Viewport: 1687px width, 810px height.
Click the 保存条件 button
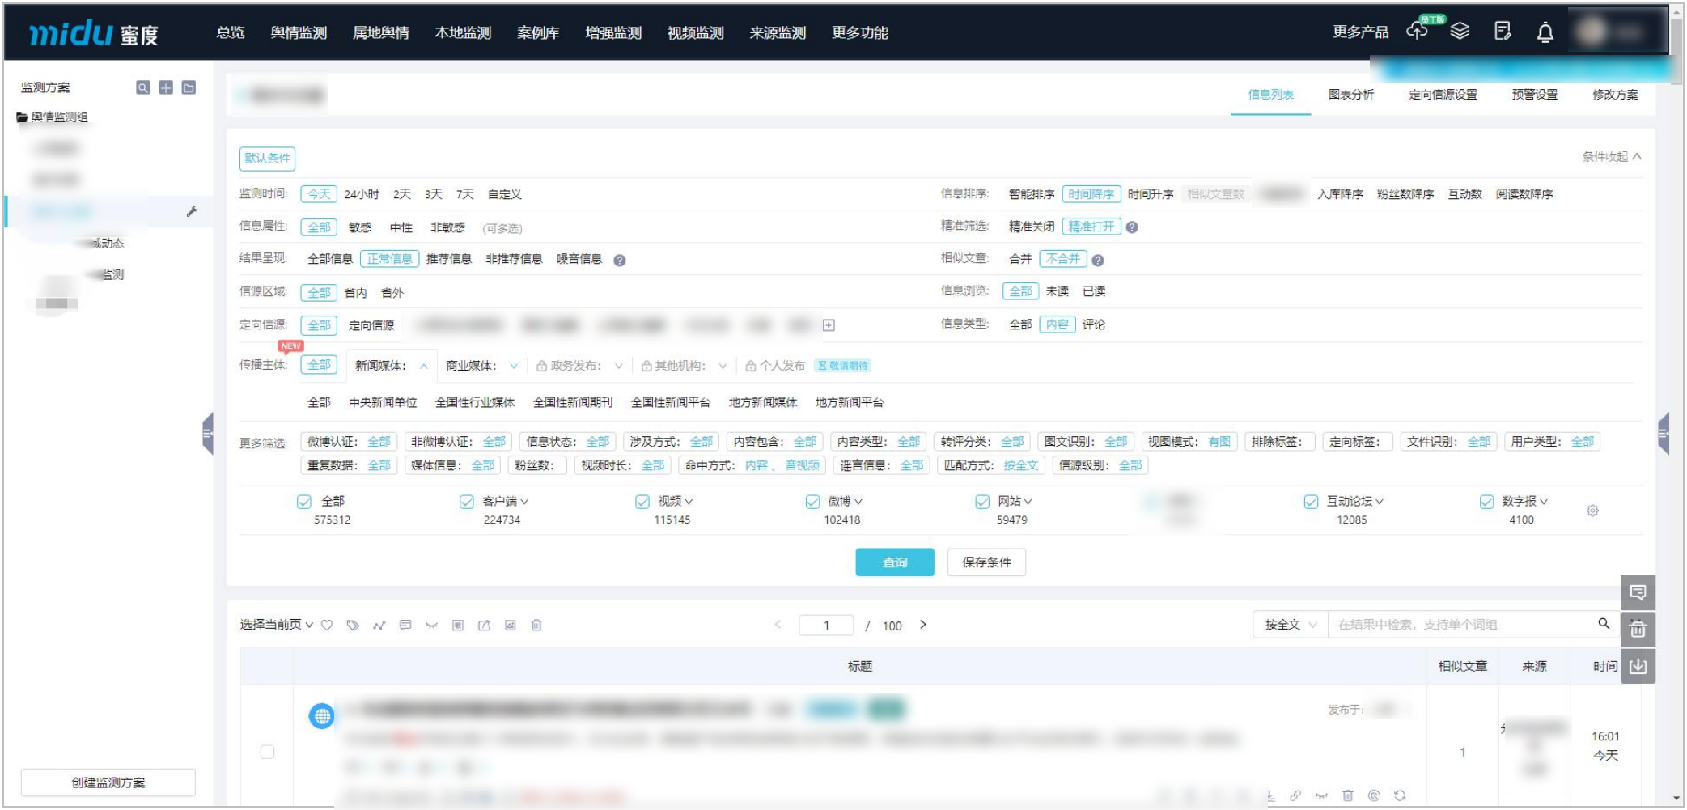click(986, 562)
